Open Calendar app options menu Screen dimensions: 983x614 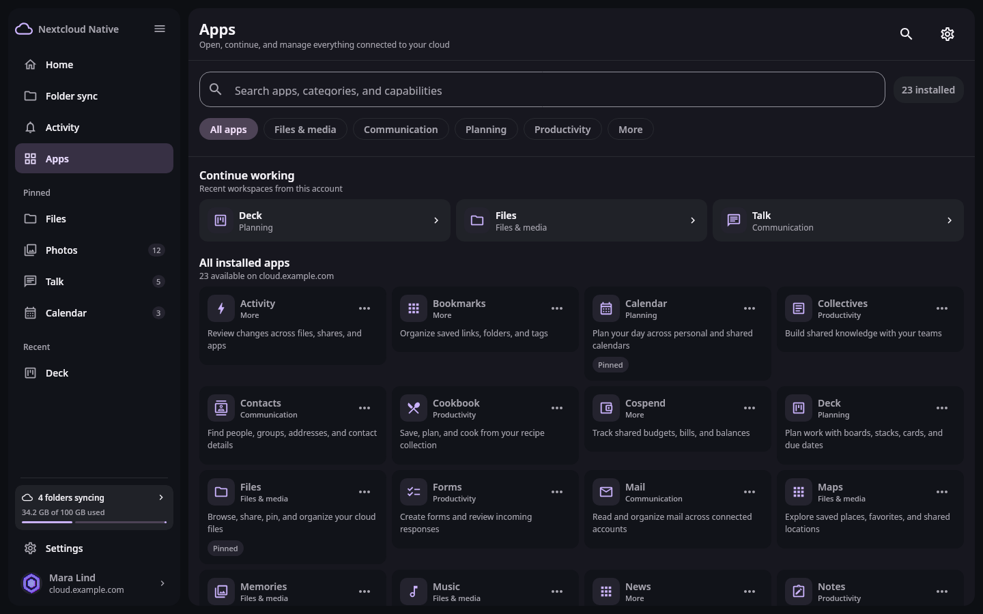750,308
